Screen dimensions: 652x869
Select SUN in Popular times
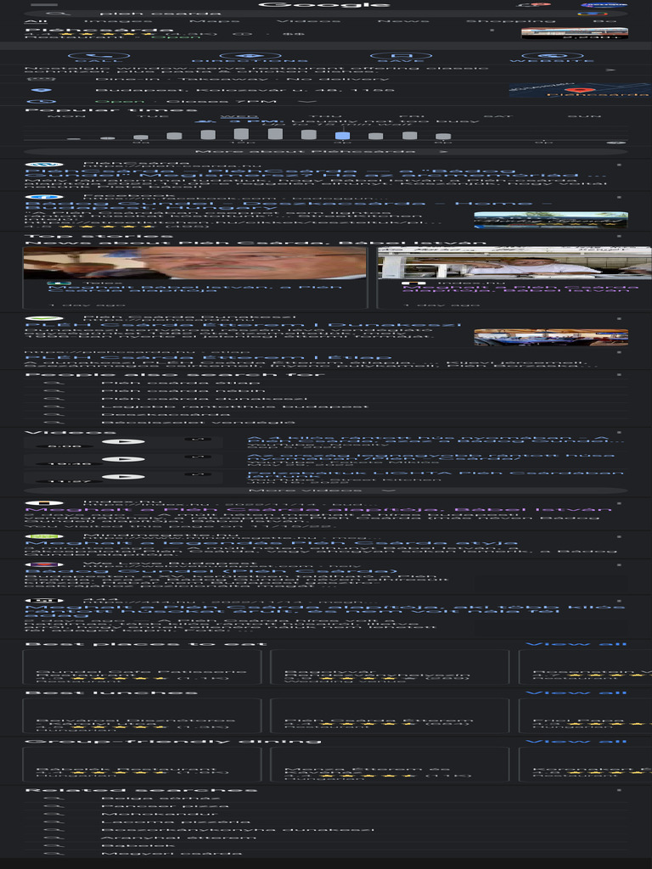point(584,116)
